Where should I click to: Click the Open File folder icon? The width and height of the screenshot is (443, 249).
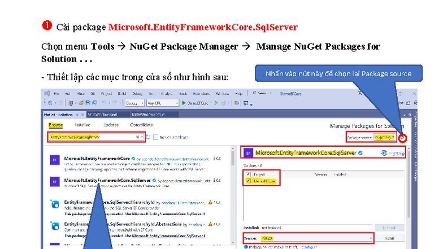click(81, 103)
